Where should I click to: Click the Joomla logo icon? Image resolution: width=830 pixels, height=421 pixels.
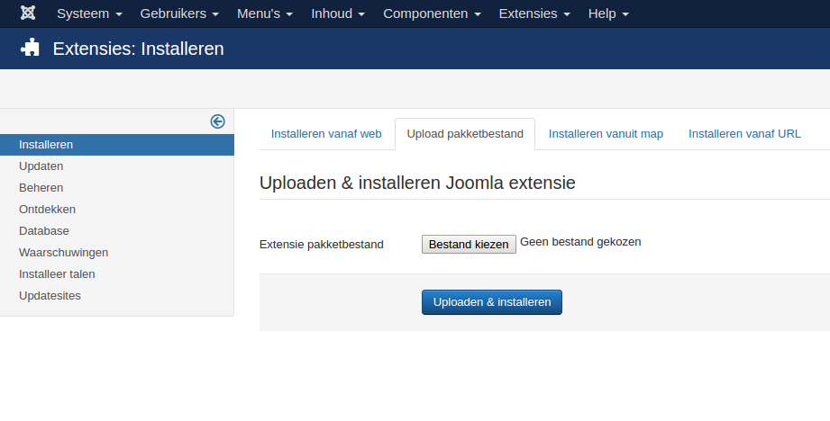(x=28, y=13)
